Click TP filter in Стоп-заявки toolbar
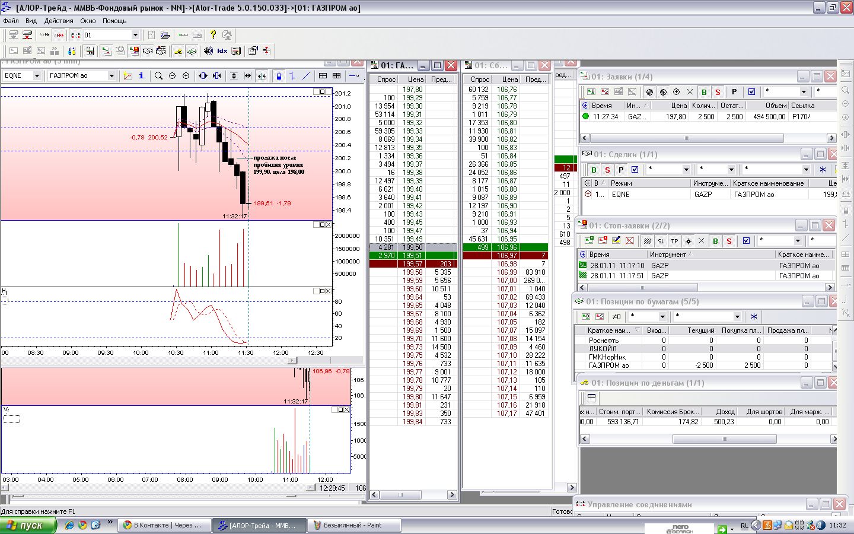Image resolution: width=854 pixels, height=534 pixels. (x=674, y=241)
